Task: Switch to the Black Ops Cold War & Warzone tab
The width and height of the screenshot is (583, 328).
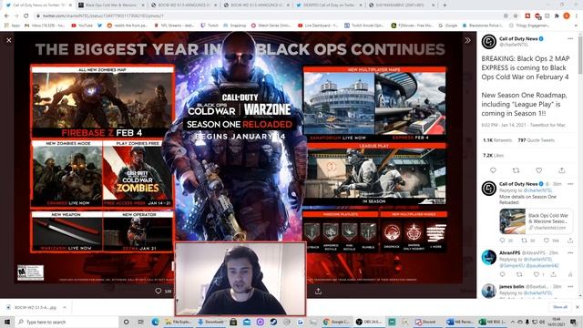Action: click(x=110, y=5)
